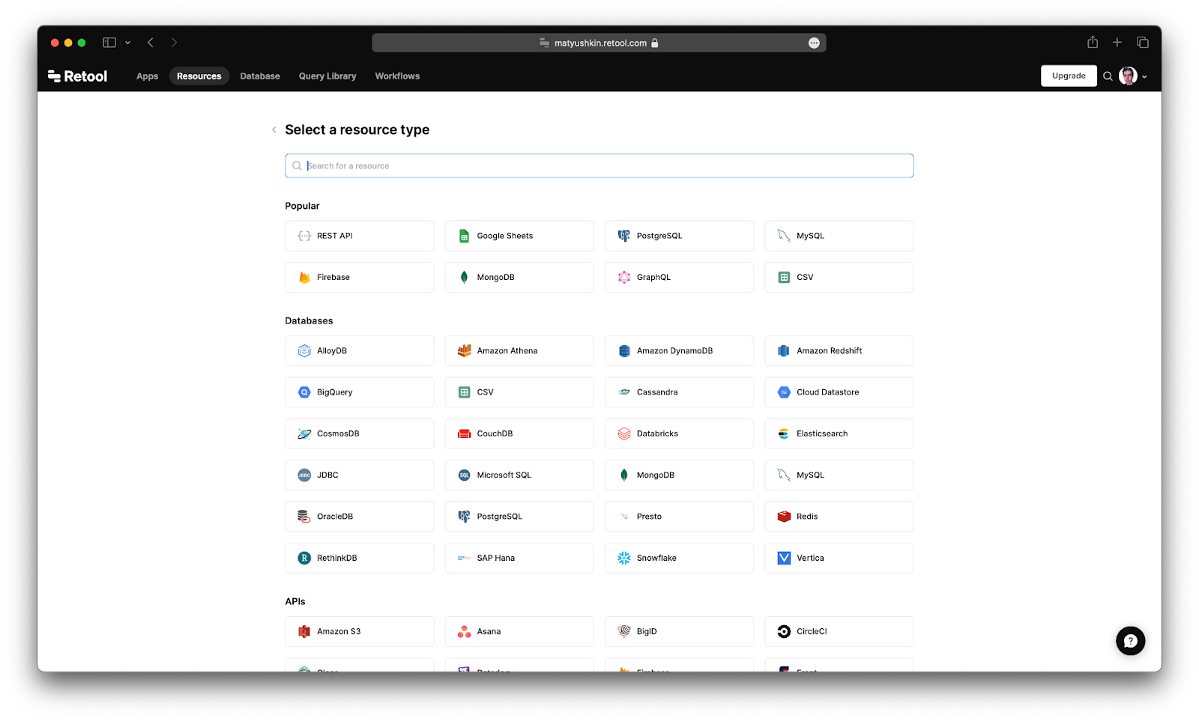
Task: Select Vertica
Action: [x=839, y=558]
